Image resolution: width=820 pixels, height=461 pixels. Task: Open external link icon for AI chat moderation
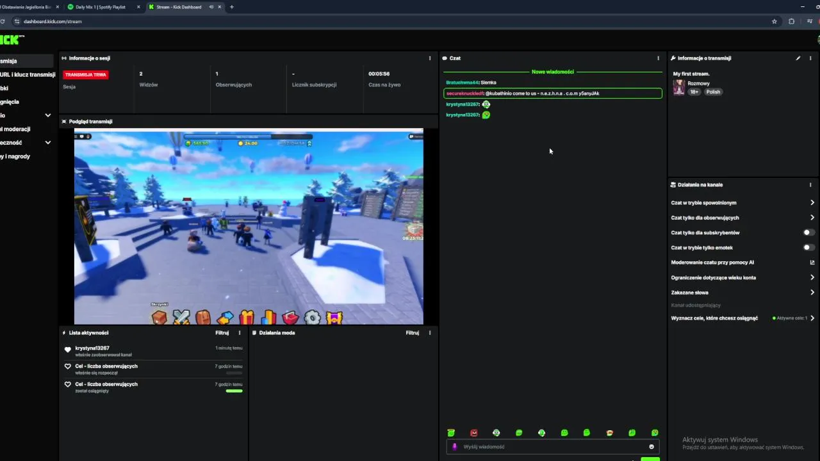812,263
